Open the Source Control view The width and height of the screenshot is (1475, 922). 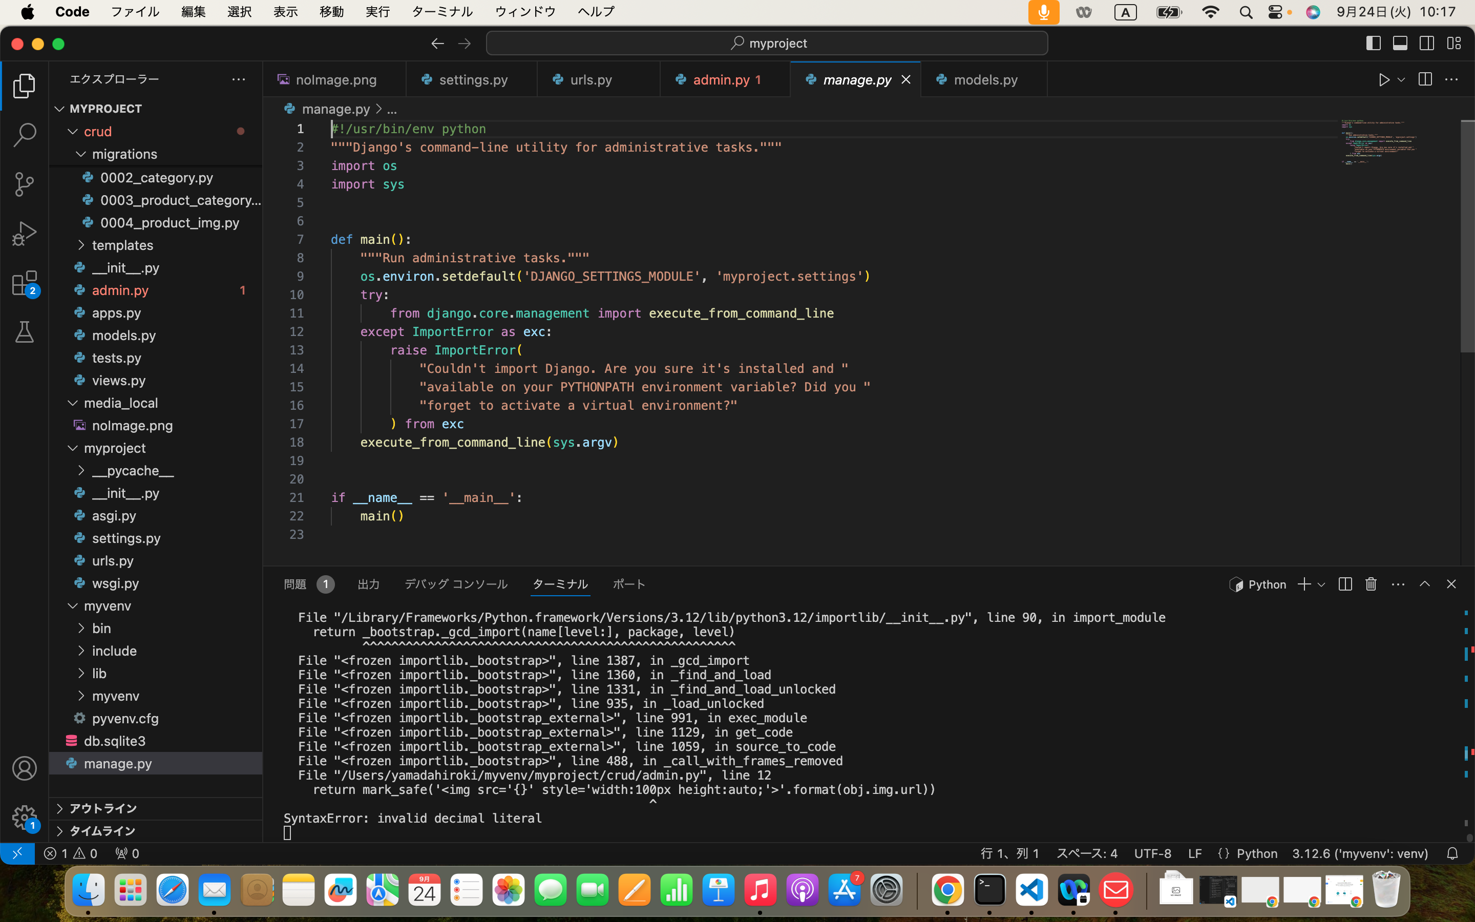[x=25, y=184]
